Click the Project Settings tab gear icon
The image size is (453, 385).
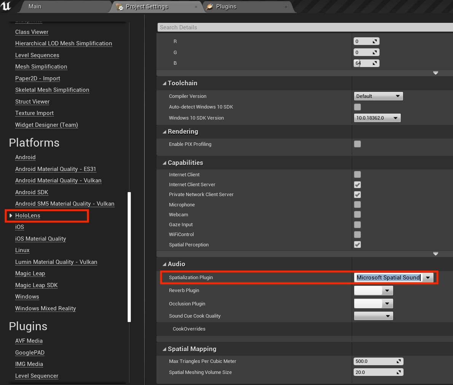[x=120, y=7]
